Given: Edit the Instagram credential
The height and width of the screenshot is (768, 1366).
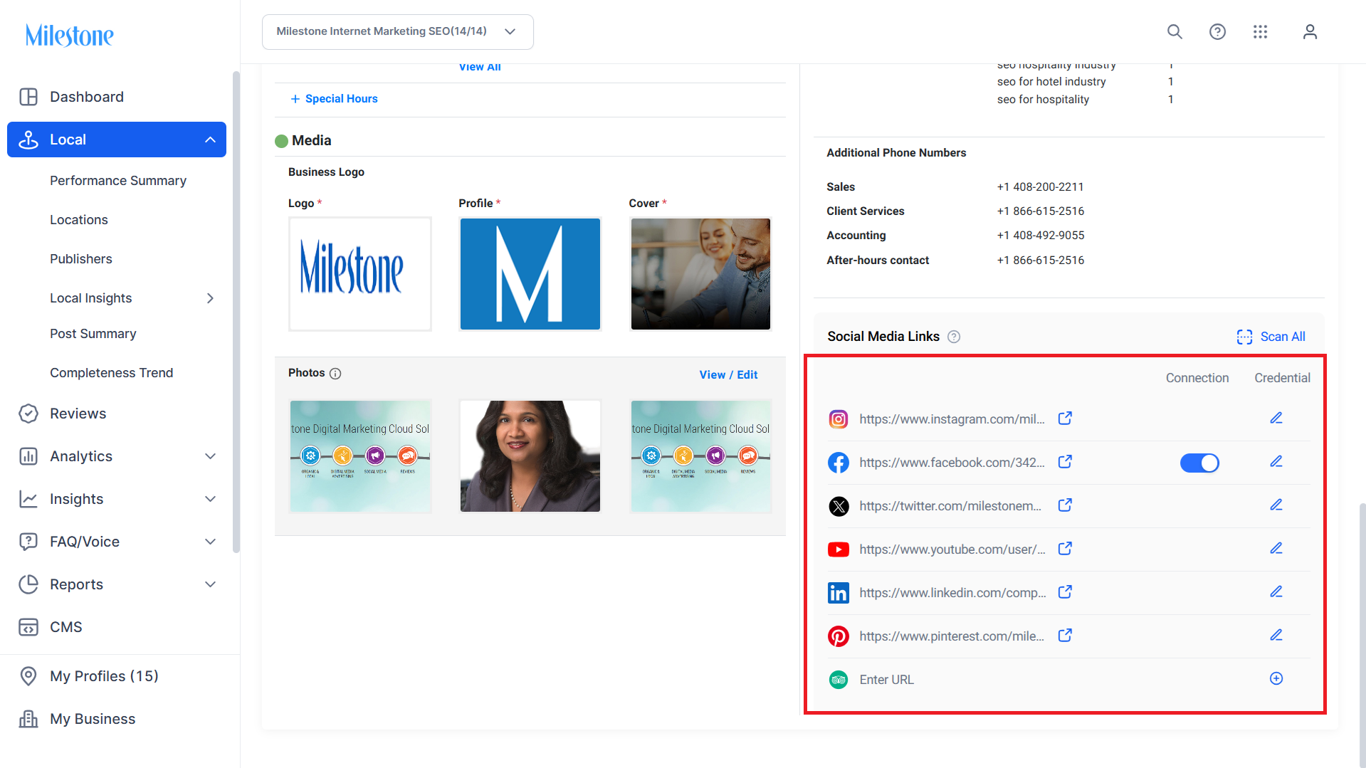Looking at the screenshot, I should [x=1276, y=418].
